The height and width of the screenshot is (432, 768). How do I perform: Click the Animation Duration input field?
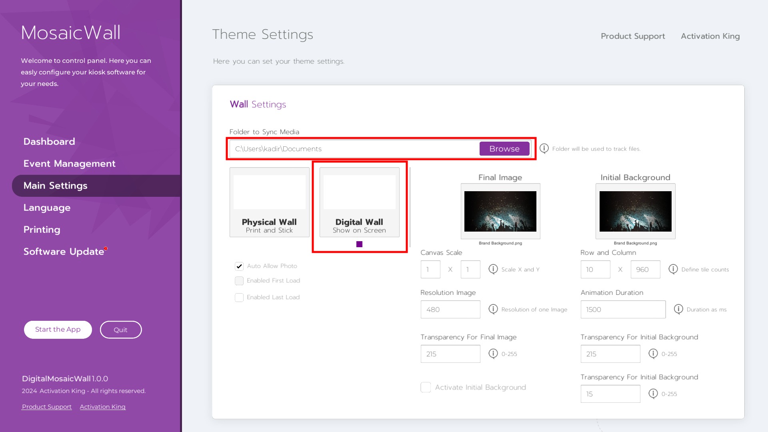pyautogui.click(x=623, y=310)
